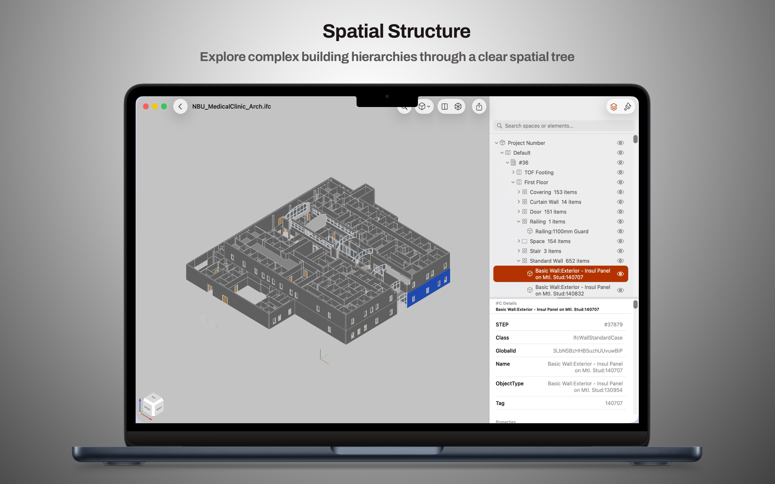Click the #36 building icon
Viewport: 775px width, 484px height.
click(x=513, y=163)
